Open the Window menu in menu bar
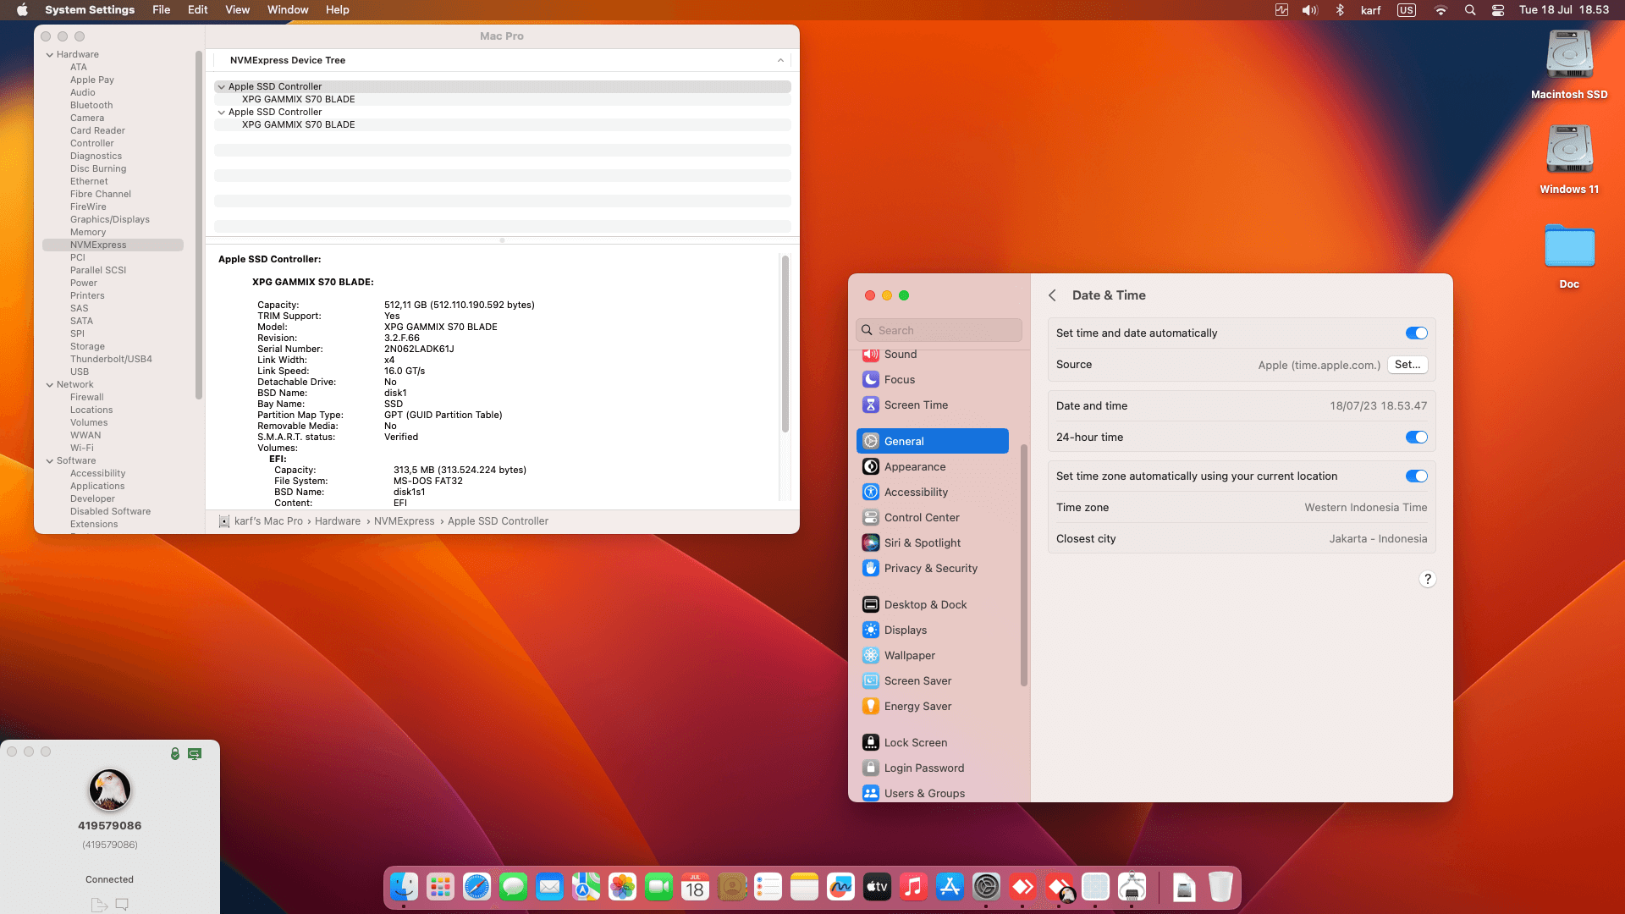This screenshot has height=914, width=1625. tap(288, 10)
